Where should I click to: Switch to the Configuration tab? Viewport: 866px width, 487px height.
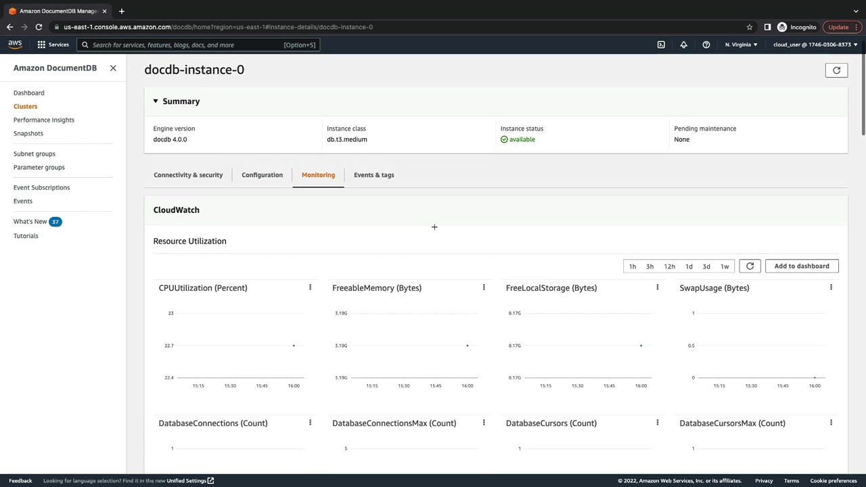[262, 175]
